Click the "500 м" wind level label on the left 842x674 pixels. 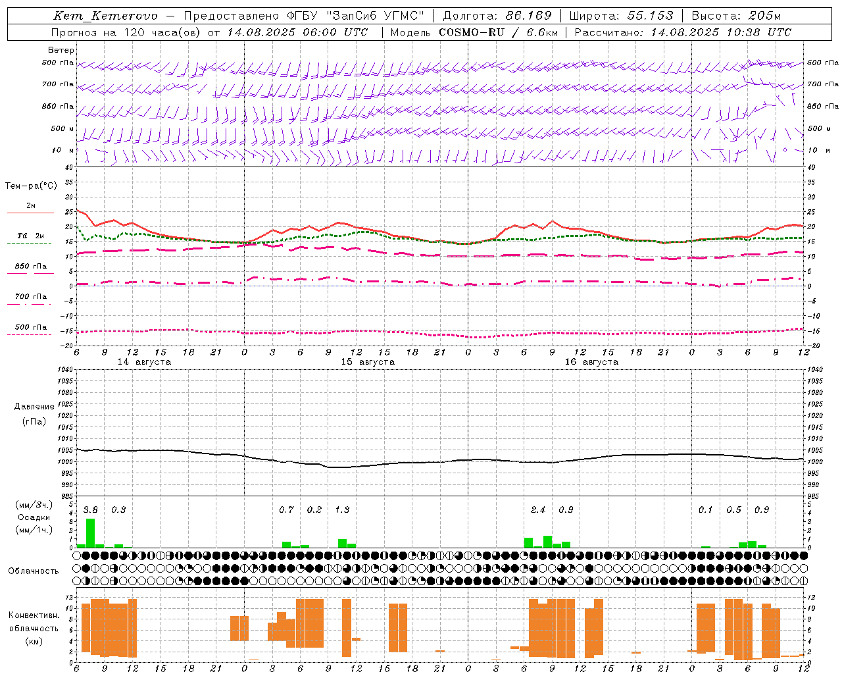click(x=62, y=128)
